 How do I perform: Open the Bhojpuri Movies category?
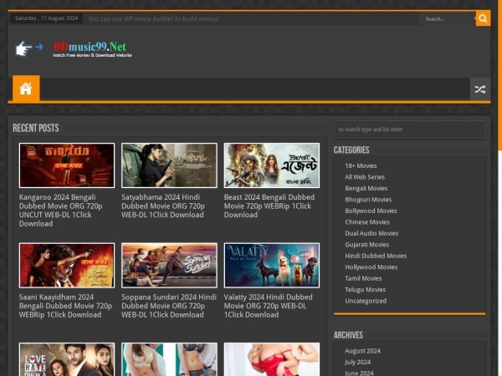tap(368, 200)
